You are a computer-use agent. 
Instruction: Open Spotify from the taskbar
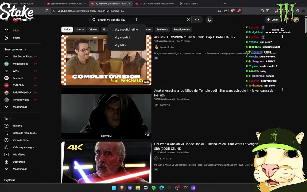click(x=154, y=188)
